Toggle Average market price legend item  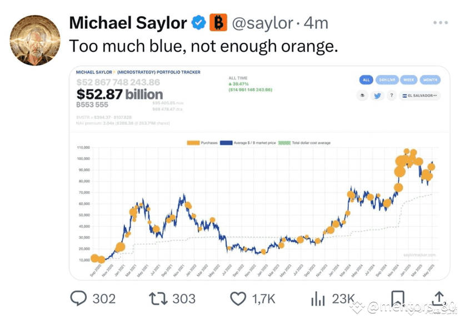tap(248, 143)
